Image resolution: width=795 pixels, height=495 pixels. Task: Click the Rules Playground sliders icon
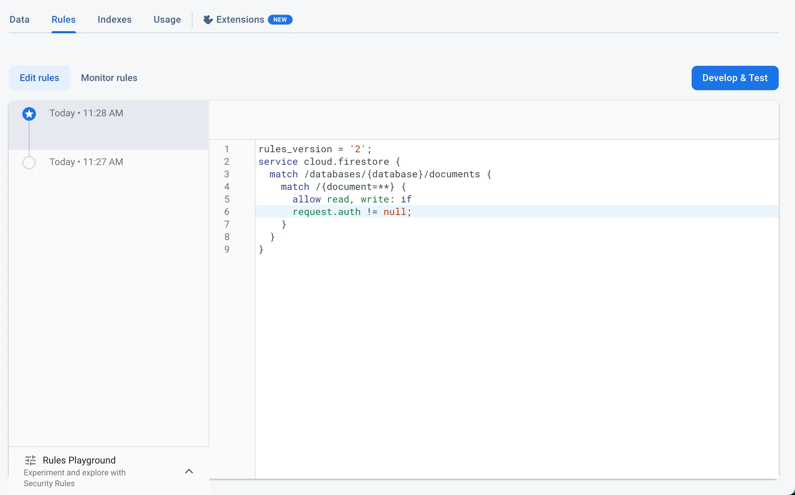[x=30, y=460]
